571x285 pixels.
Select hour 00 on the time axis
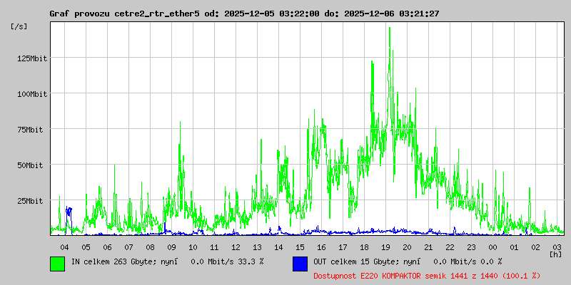coord(492,247)
